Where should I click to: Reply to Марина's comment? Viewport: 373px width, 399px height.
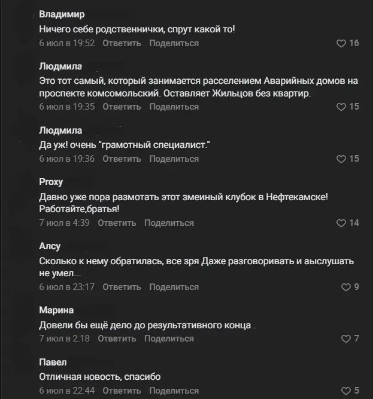[117, 338]
